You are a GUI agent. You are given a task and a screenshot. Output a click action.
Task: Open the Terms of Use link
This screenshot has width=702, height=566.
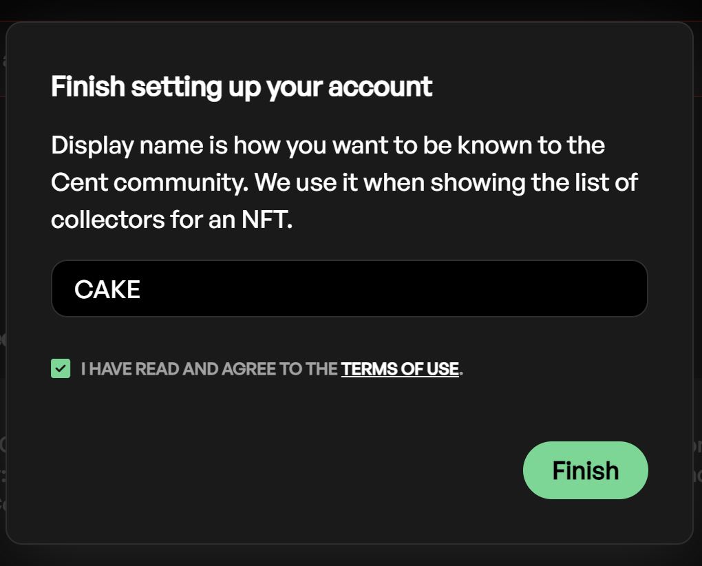[x=400, y=369]
